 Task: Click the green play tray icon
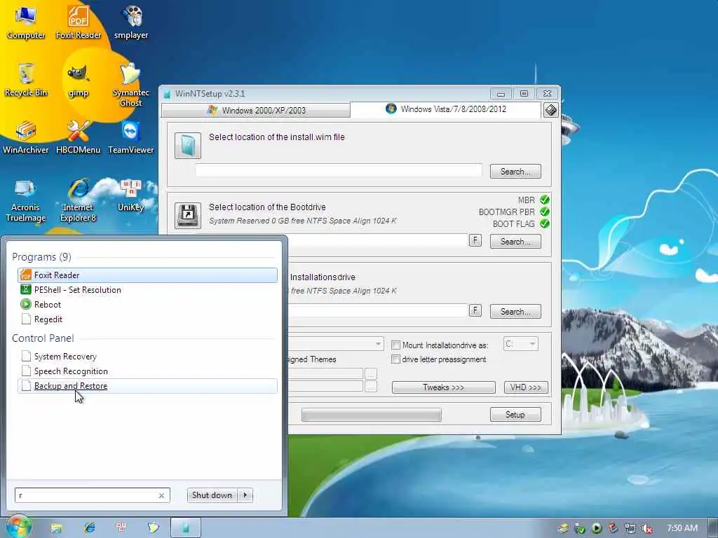(596, 528)
